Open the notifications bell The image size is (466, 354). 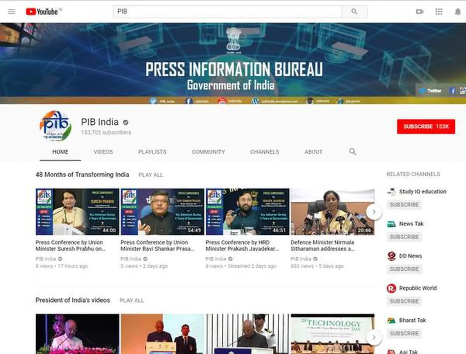458,12
